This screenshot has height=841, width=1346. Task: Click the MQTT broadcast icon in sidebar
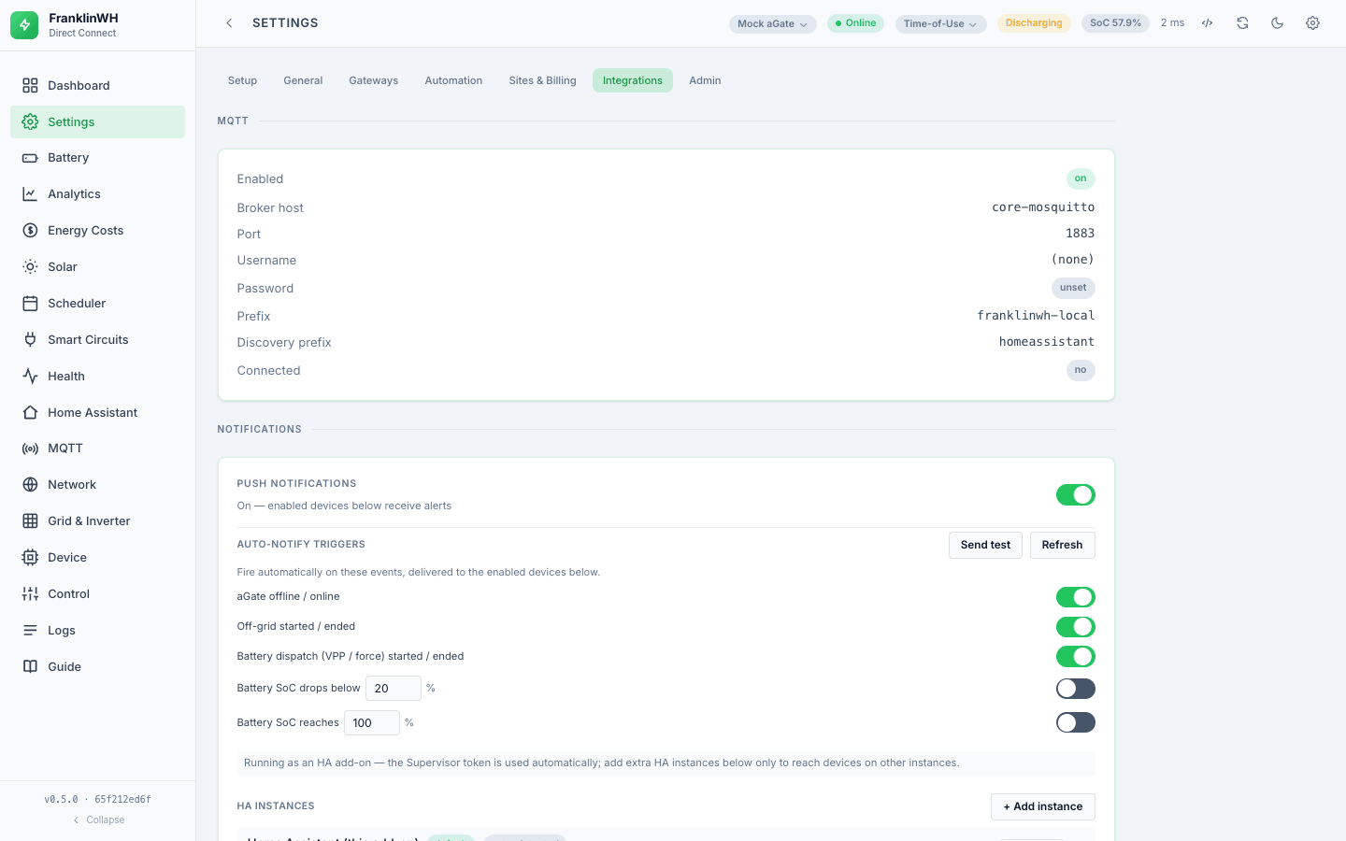[x=30, y=449]
